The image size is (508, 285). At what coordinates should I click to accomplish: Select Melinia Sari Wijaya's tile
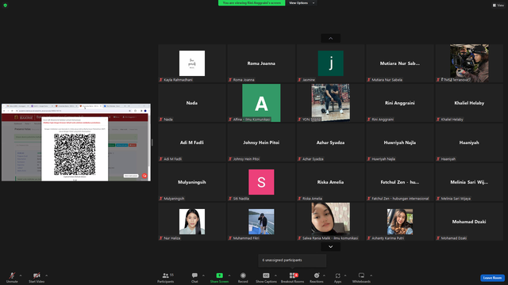[469, 182]
